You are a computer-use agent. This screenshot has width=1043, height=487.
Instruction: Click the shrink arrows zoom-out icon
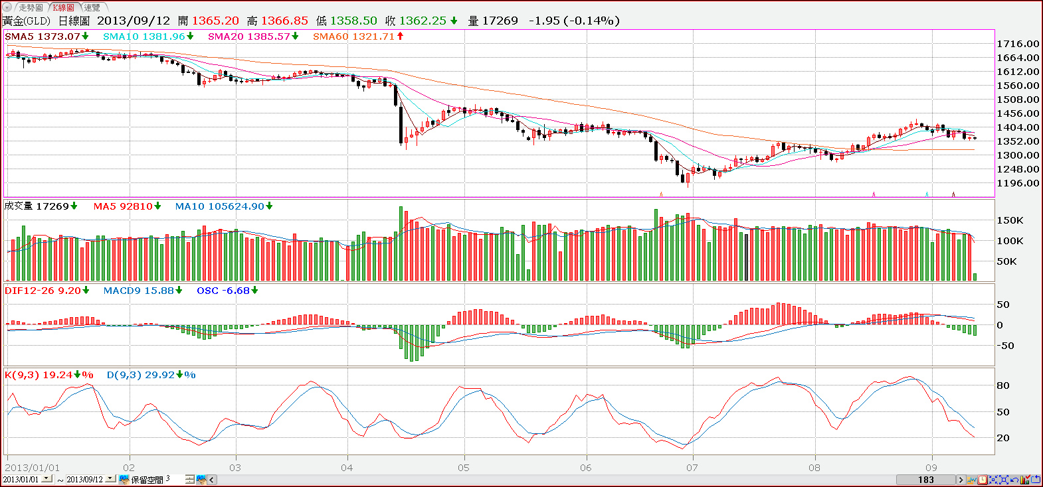993,480
